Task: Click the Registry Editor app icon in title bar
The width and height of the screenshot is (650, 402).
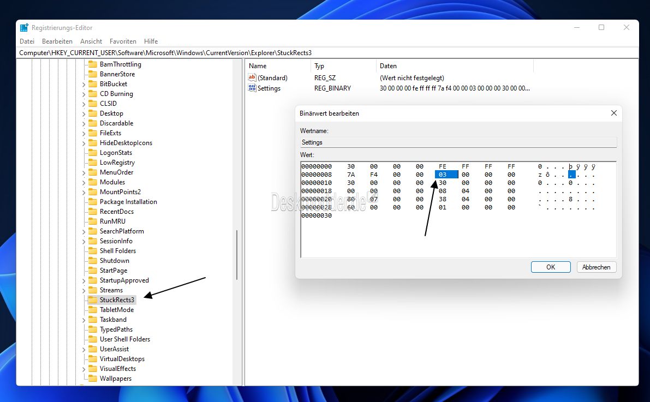Action: tap(25, 28)
